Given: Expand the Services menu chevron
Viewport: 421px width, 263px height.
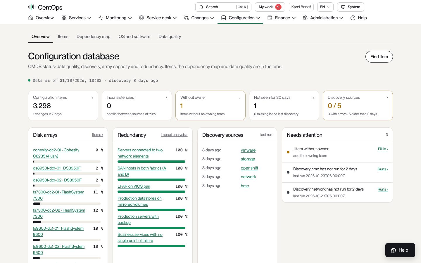Looking at the screenshot, I should coord(89,18).
